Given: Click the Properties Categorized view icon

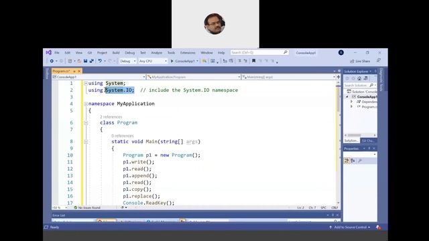Looking at the screenshot, I should (347, 161).
